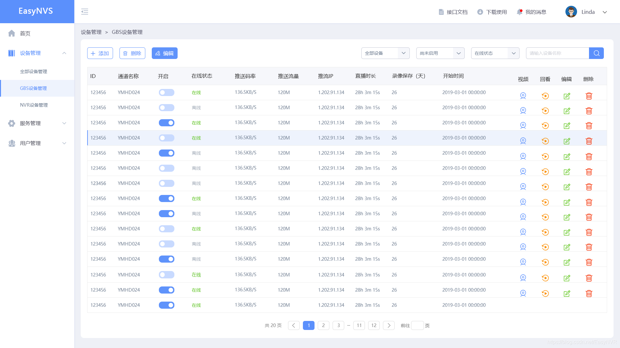
Task: Open the 尚未启用 dropdown filter
Action: tap(440, 53)
